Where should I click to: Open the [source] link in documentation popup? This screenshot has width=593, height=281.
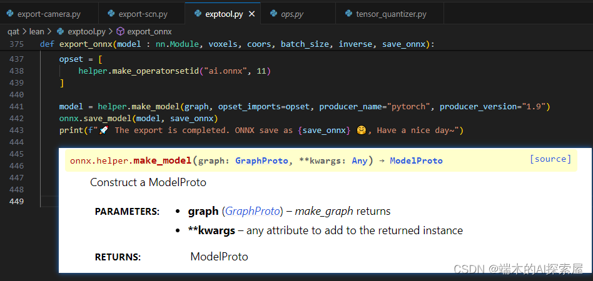click(550, 159)
